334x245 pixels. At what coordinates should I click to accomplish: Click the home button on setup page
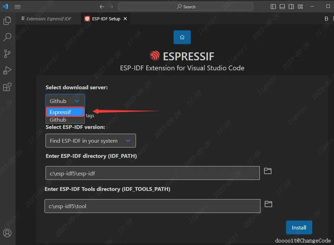(x=182, y=37)
